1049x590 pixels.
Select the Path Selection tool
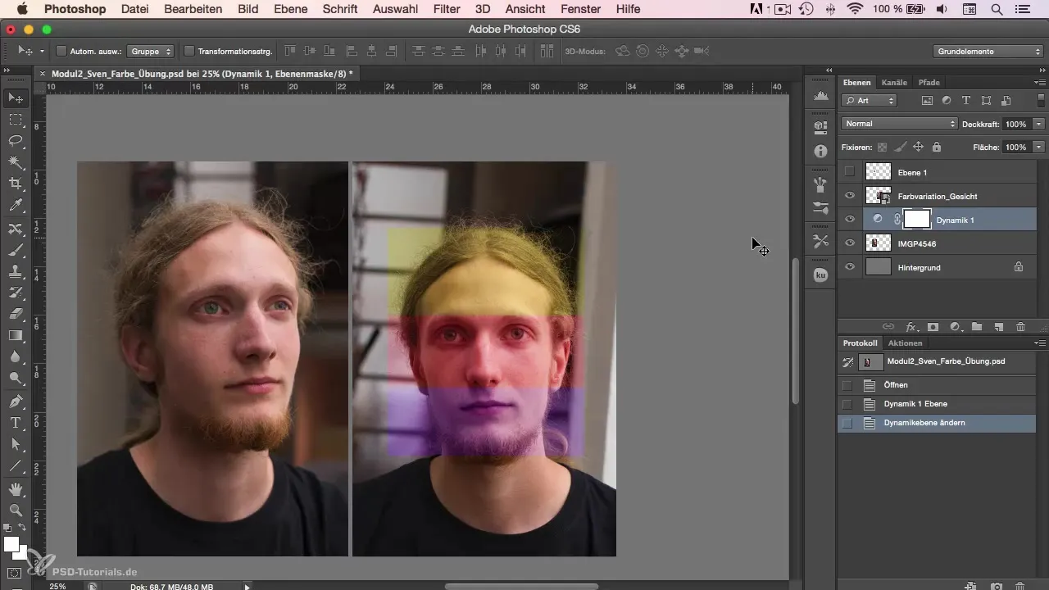coord(16,444)
